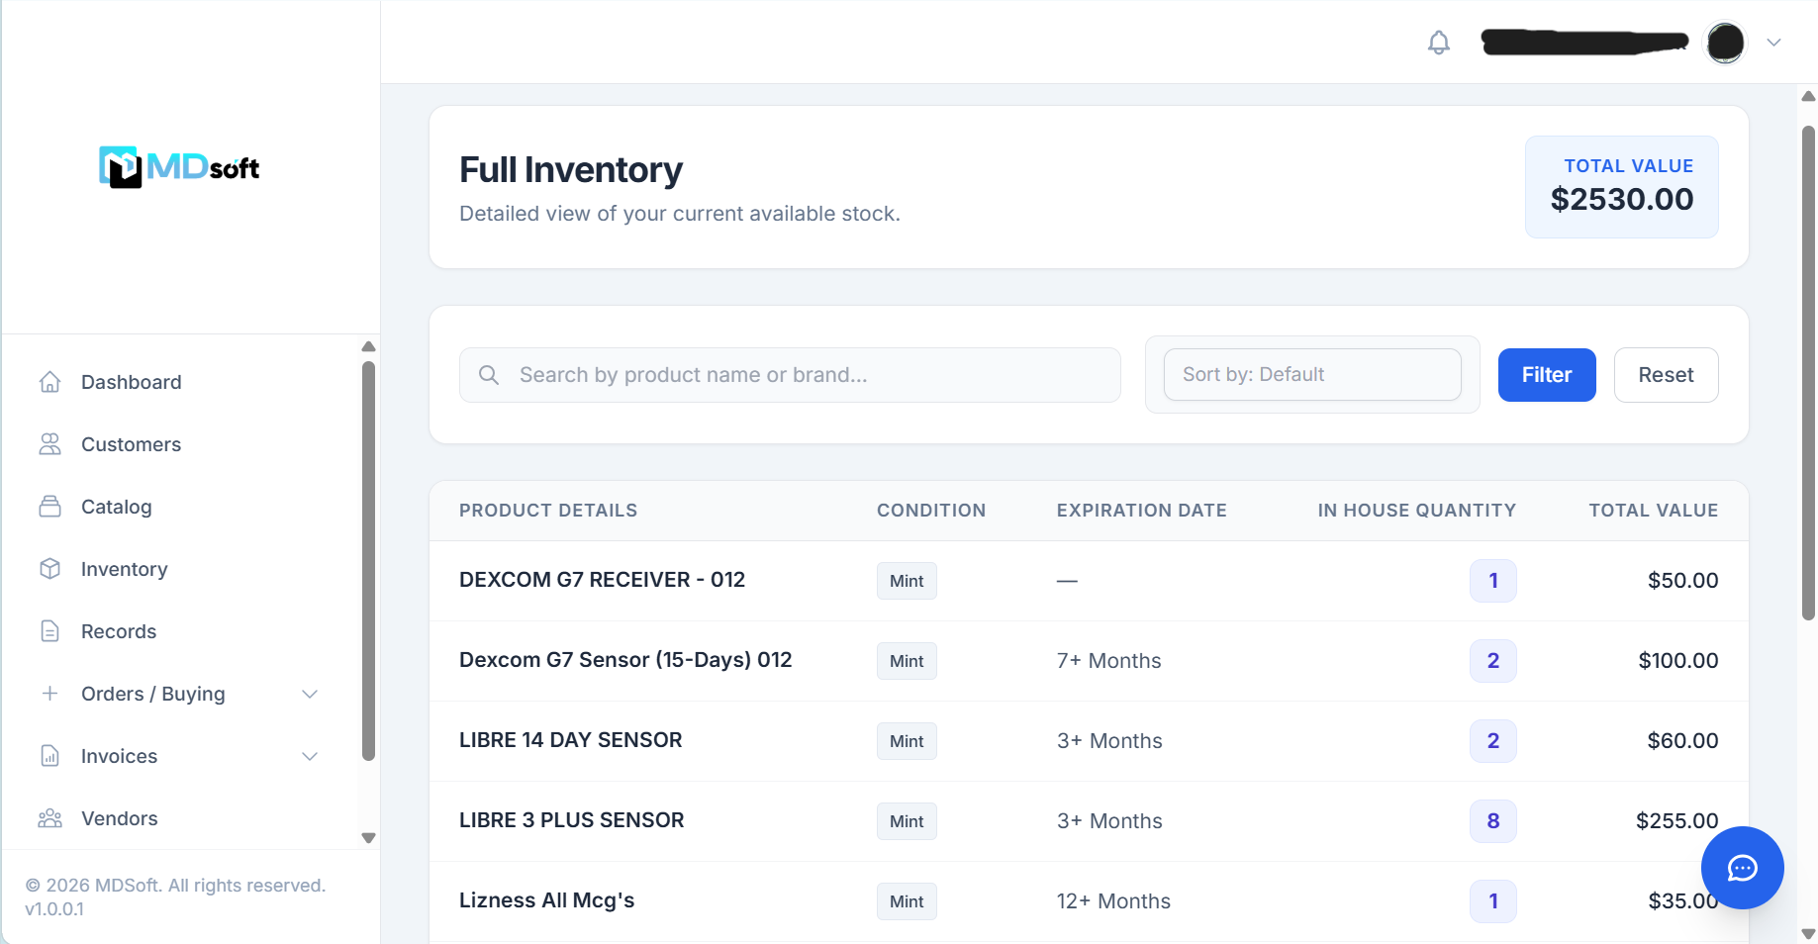Click the $255.00 total value
Viewport: 1818px width, 944px height.
[x=1676, y=821]
